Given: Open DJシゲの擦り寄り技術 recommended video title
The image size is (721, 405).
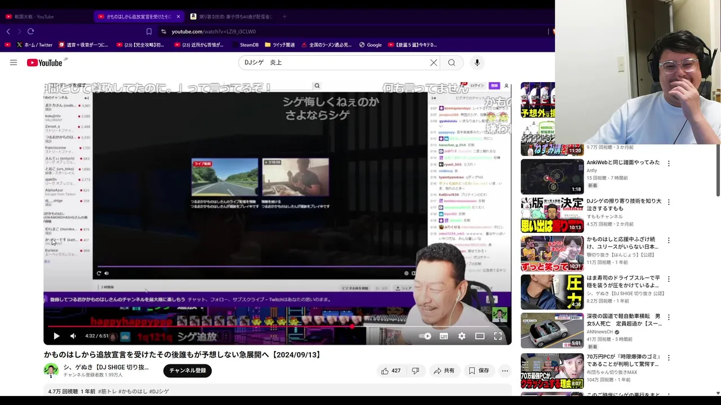Looking at the screenshot, I should pos(624,204).
